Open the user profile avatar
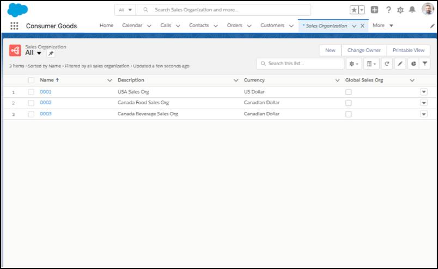The height and width of the screenshot is (269, 438). click(428, 9)
